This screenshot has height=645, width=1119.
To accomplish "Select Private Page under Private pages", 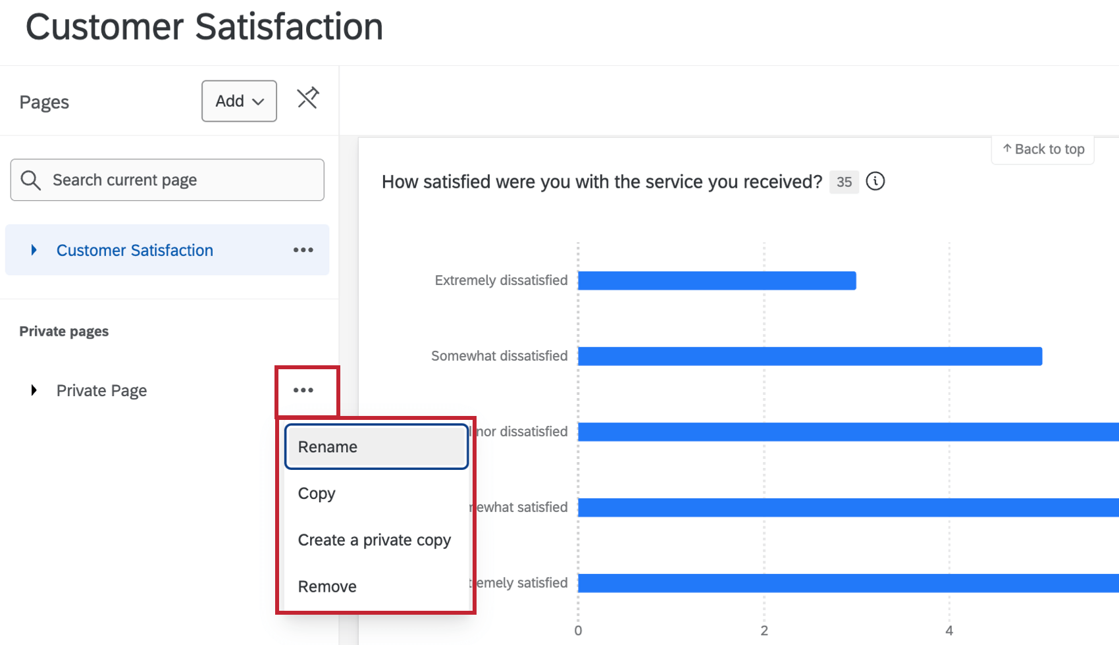I will [x=101, y=390].
